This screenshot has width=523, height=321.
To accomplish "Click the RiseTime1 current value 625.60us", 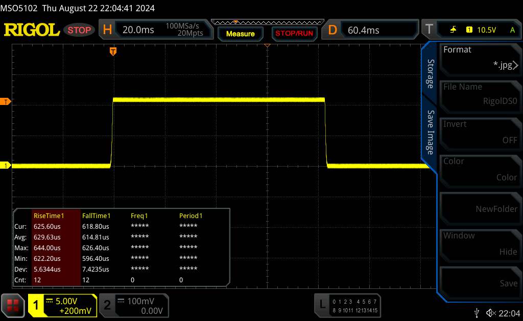I will click(x=47, y=227).
